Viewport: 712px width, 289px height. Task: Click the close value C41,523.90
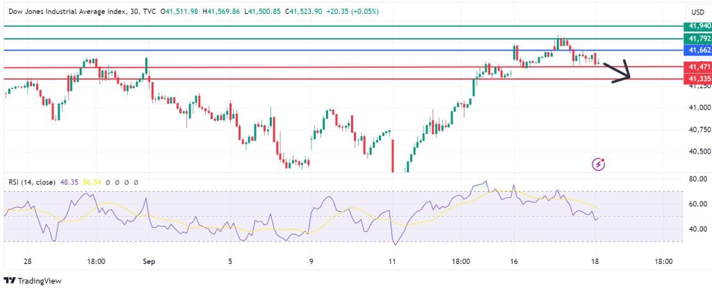303,12
